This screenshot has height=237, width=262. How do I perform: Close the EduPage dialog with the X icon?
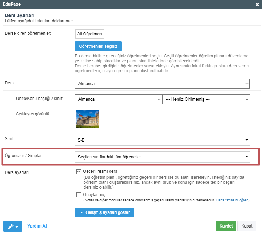coord(257,4)
